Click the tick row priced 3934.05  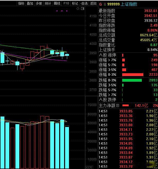[x=128, y=143]
